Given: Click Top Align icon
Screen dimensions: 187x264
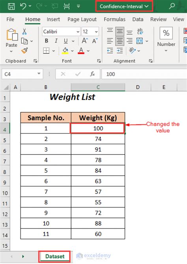Looking at the screenshot, I should pyautogui.click(x=110, y=31).
